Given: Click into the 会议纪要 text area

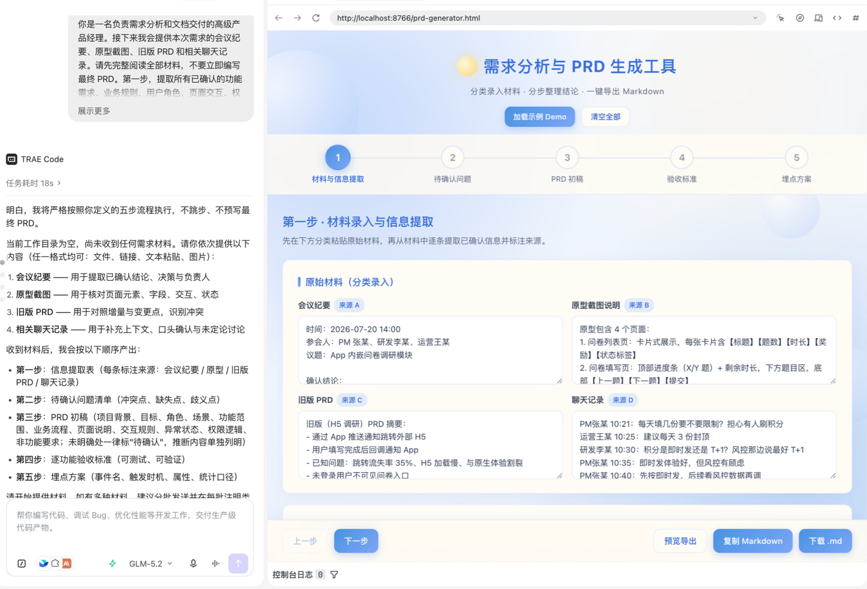Looking at the screenshot, I should pyautogui.click(x=430, y=350).
